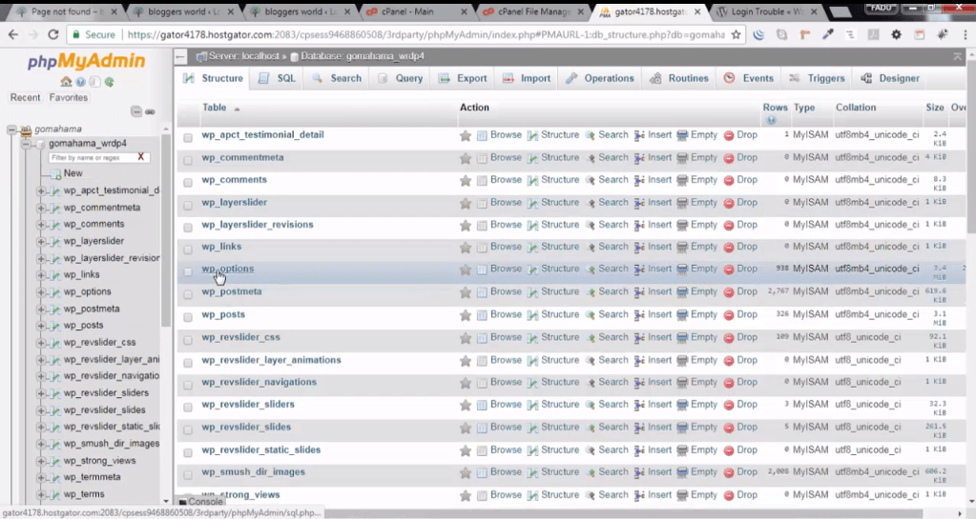Expand wp_posts in the navigation tree
976x519 pixels.
(x=40, y=326)
